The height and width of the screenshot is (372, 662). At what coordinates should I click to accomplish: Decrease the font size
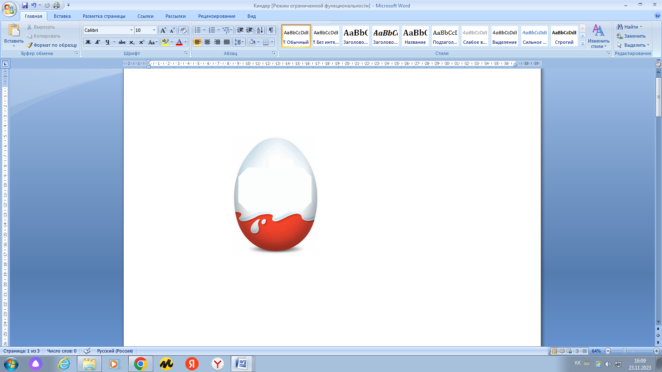(172, 30)
